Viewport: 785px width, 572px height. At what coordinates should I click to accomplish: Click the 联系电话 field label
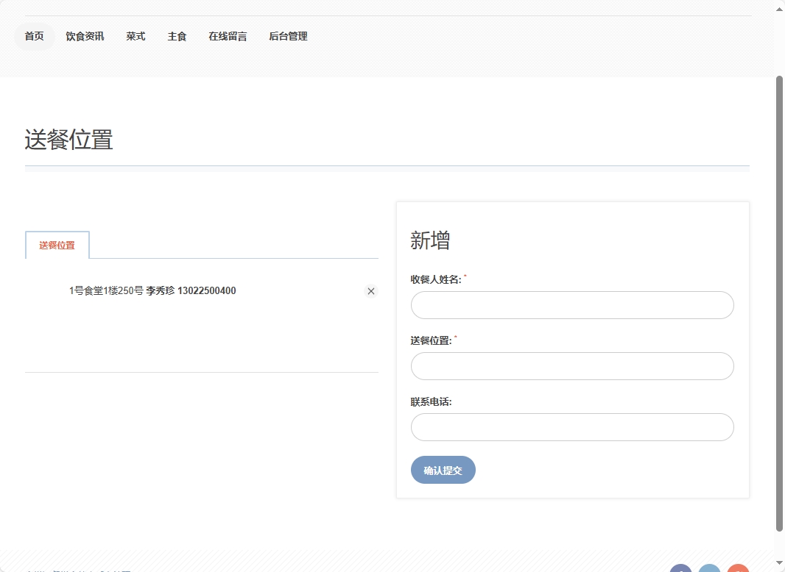tap(431, 402)
